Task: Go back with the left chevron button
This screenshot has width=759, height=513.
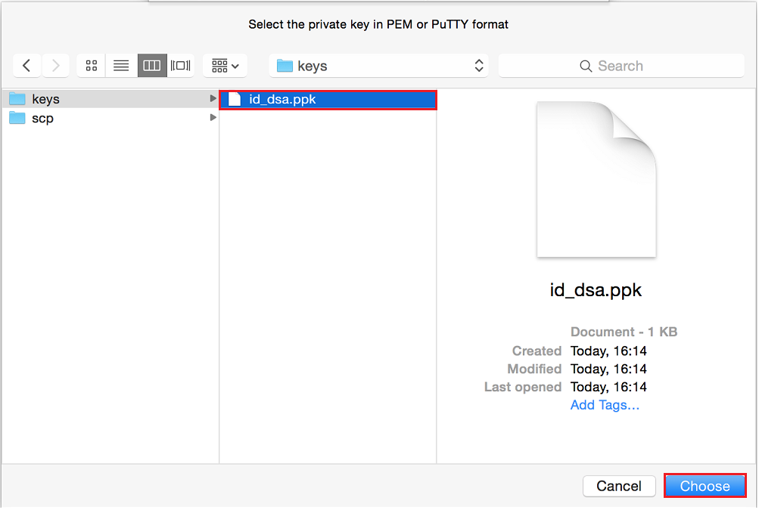Action: 27,66
